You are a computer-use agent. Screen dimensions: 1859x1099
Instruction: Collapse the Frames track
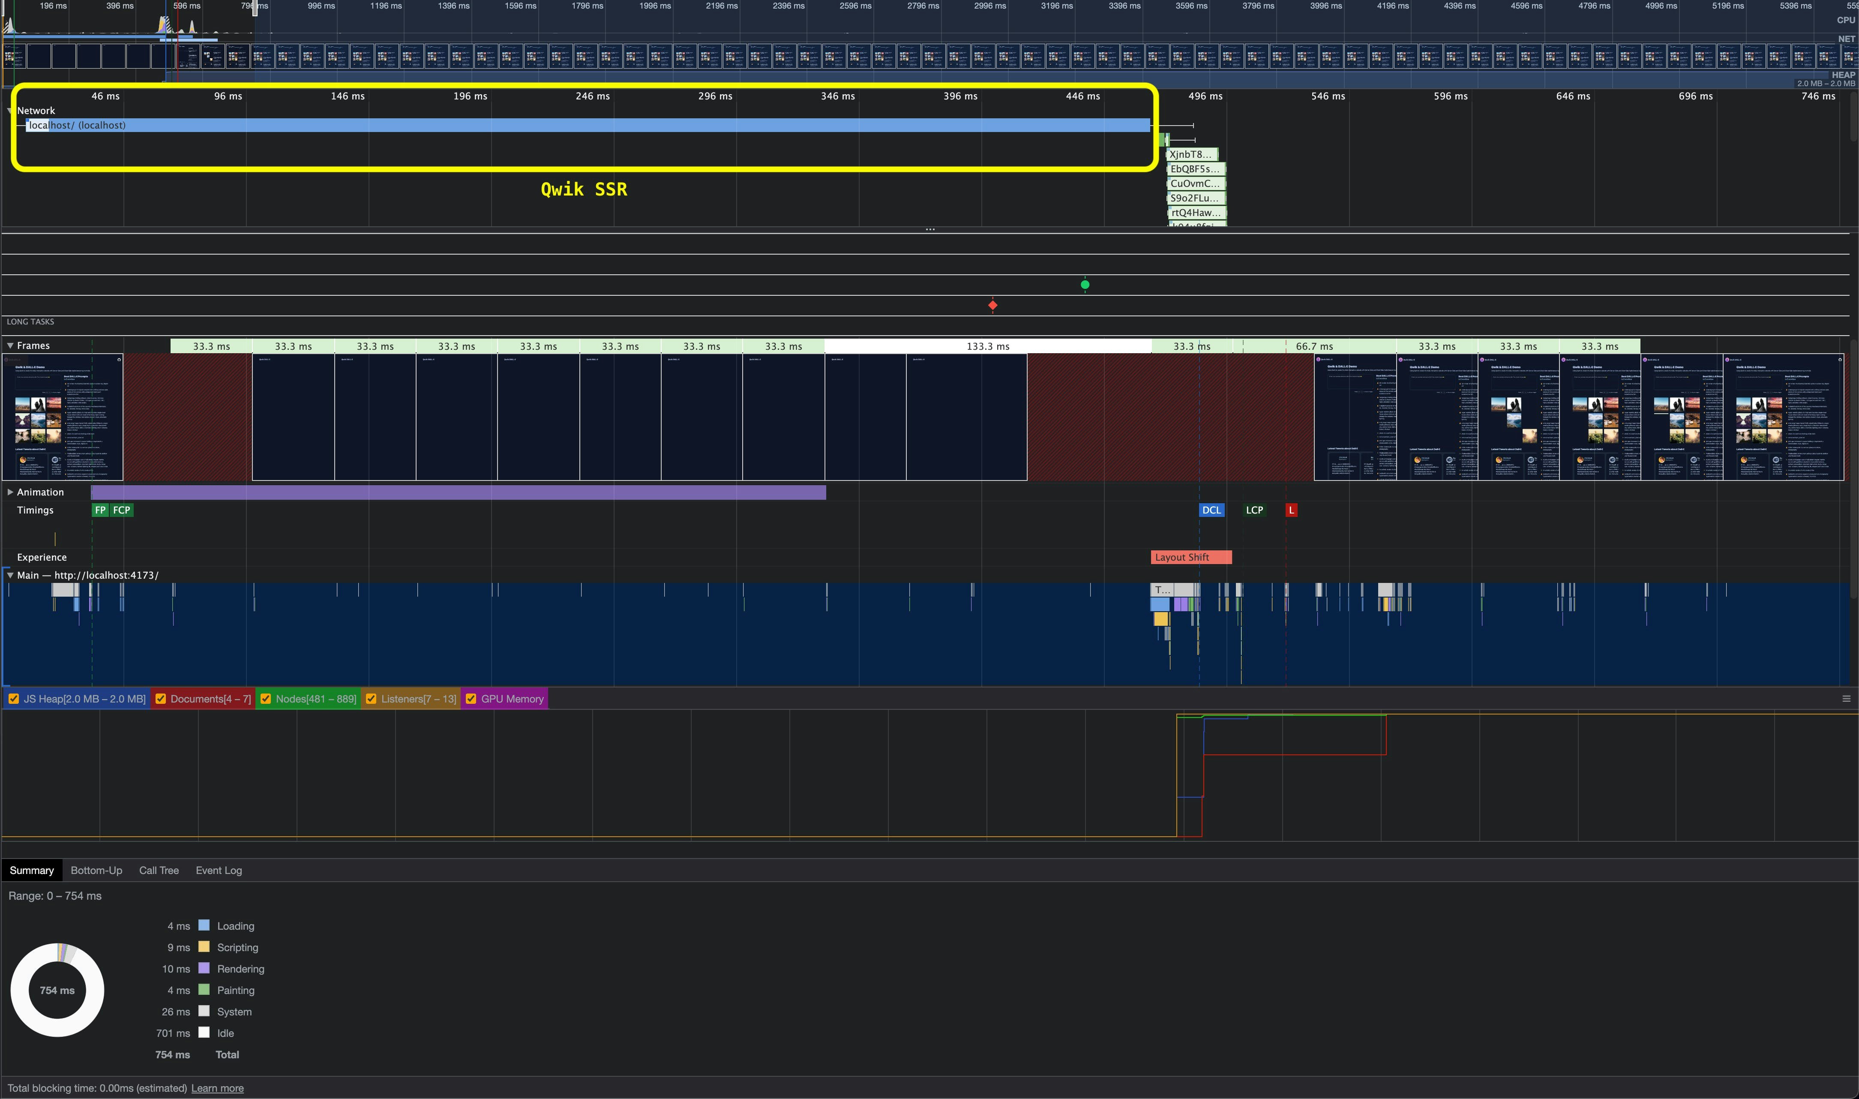10,346
